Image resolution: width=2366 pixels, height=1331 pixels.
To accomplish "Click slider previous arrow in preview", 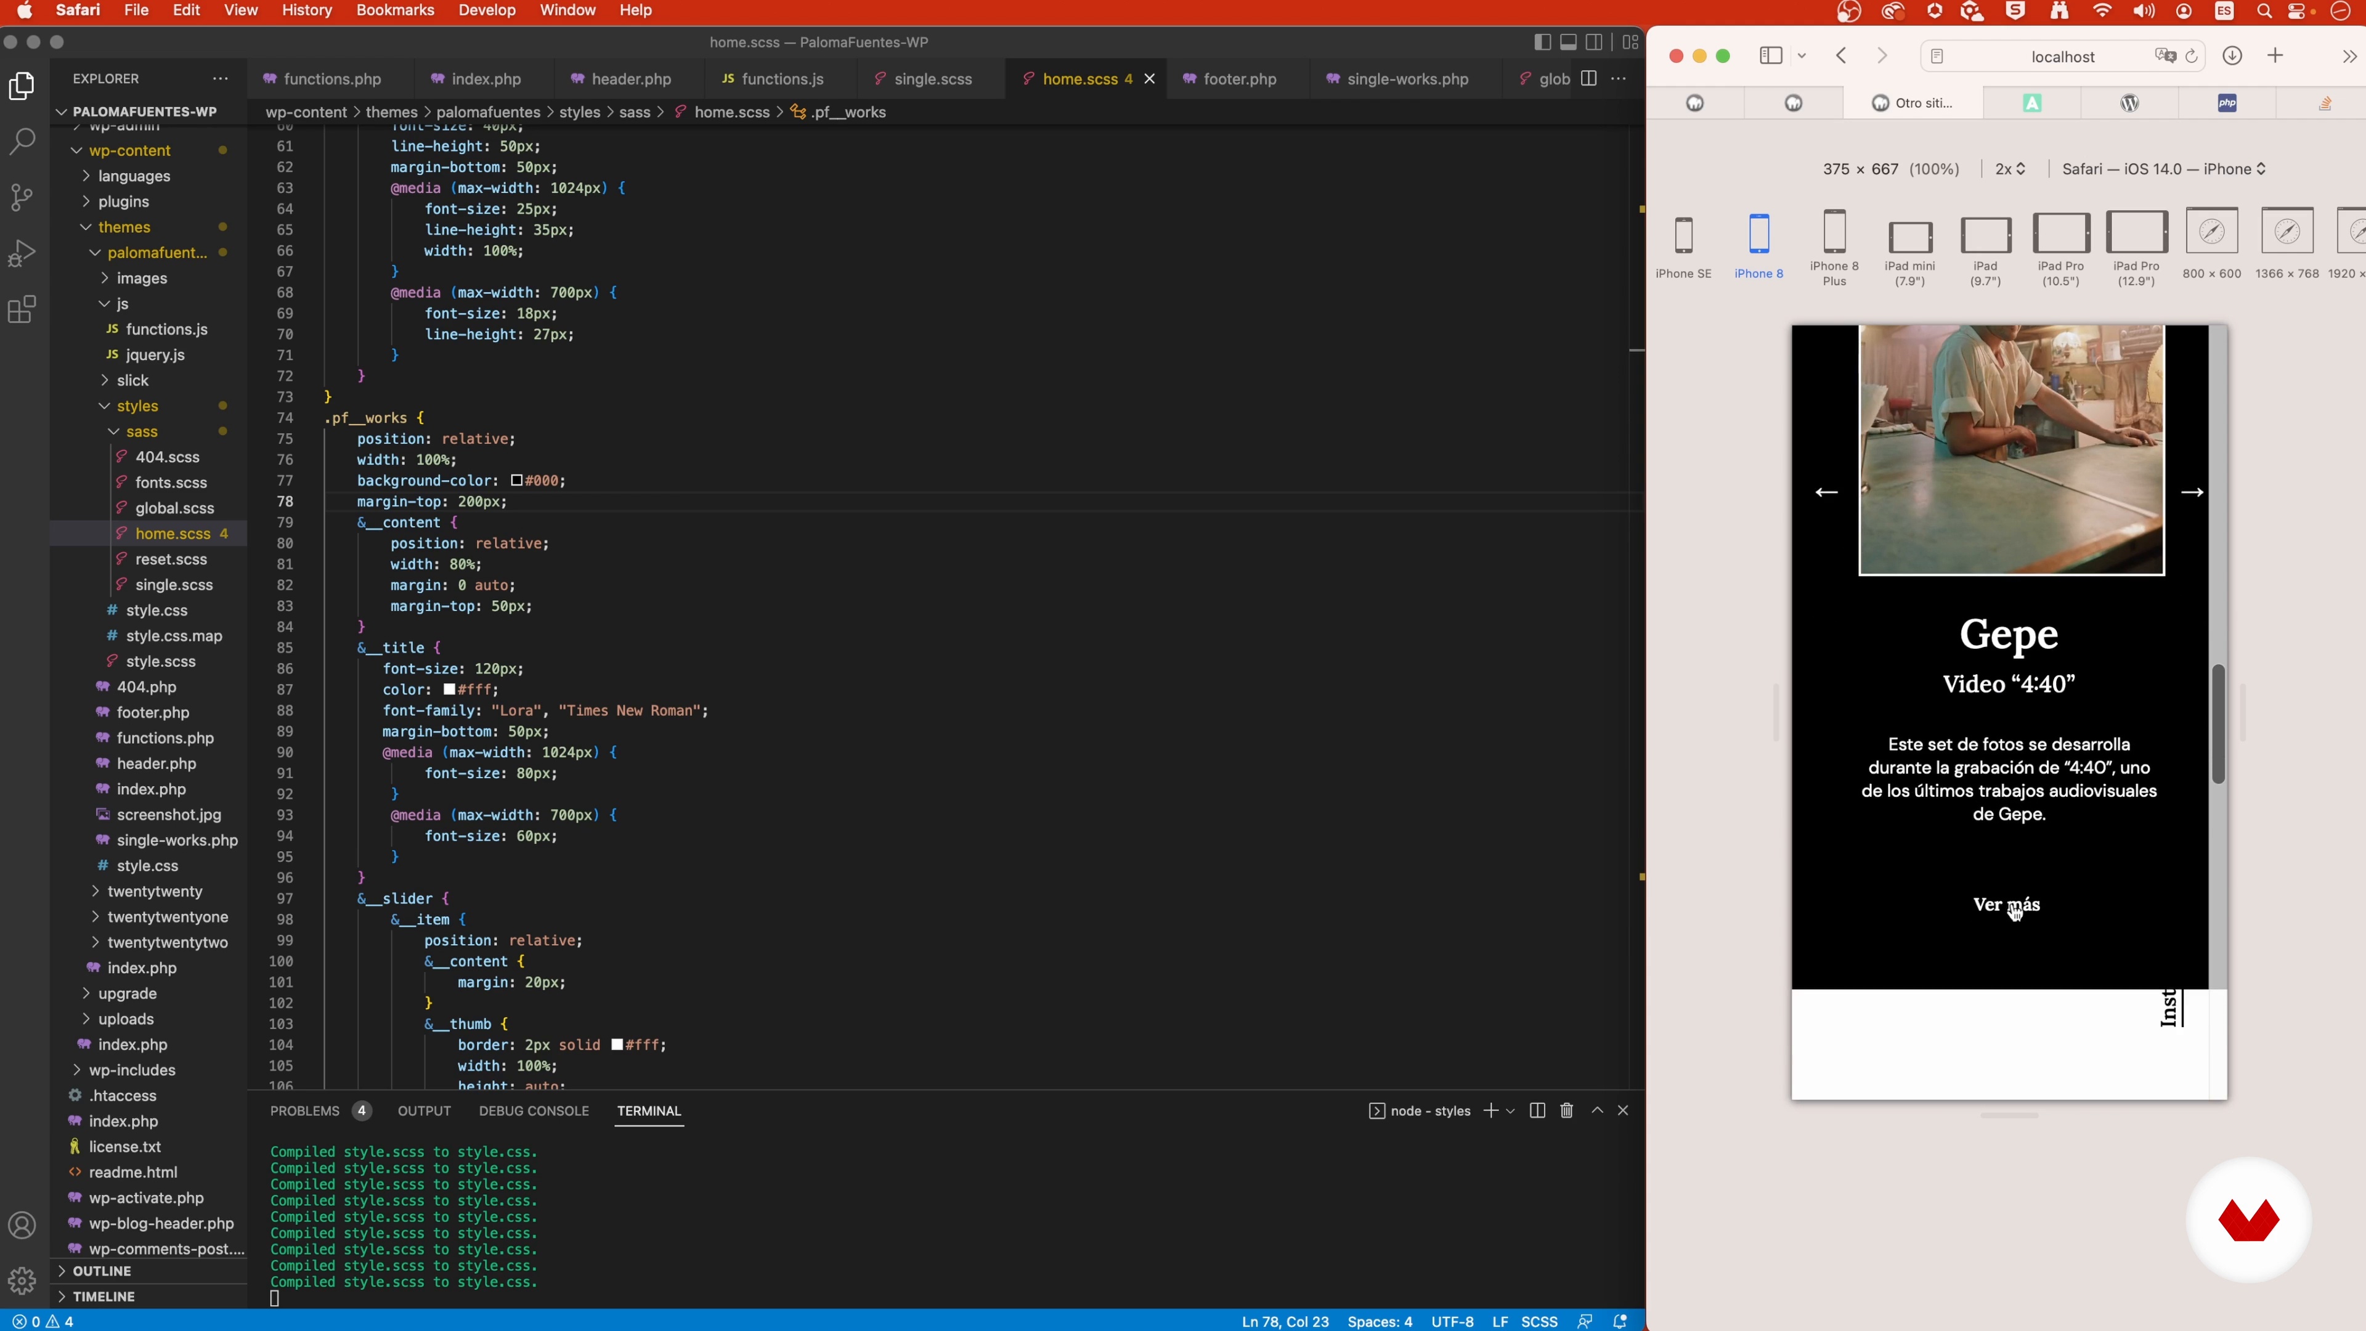I will point(1826,492).
